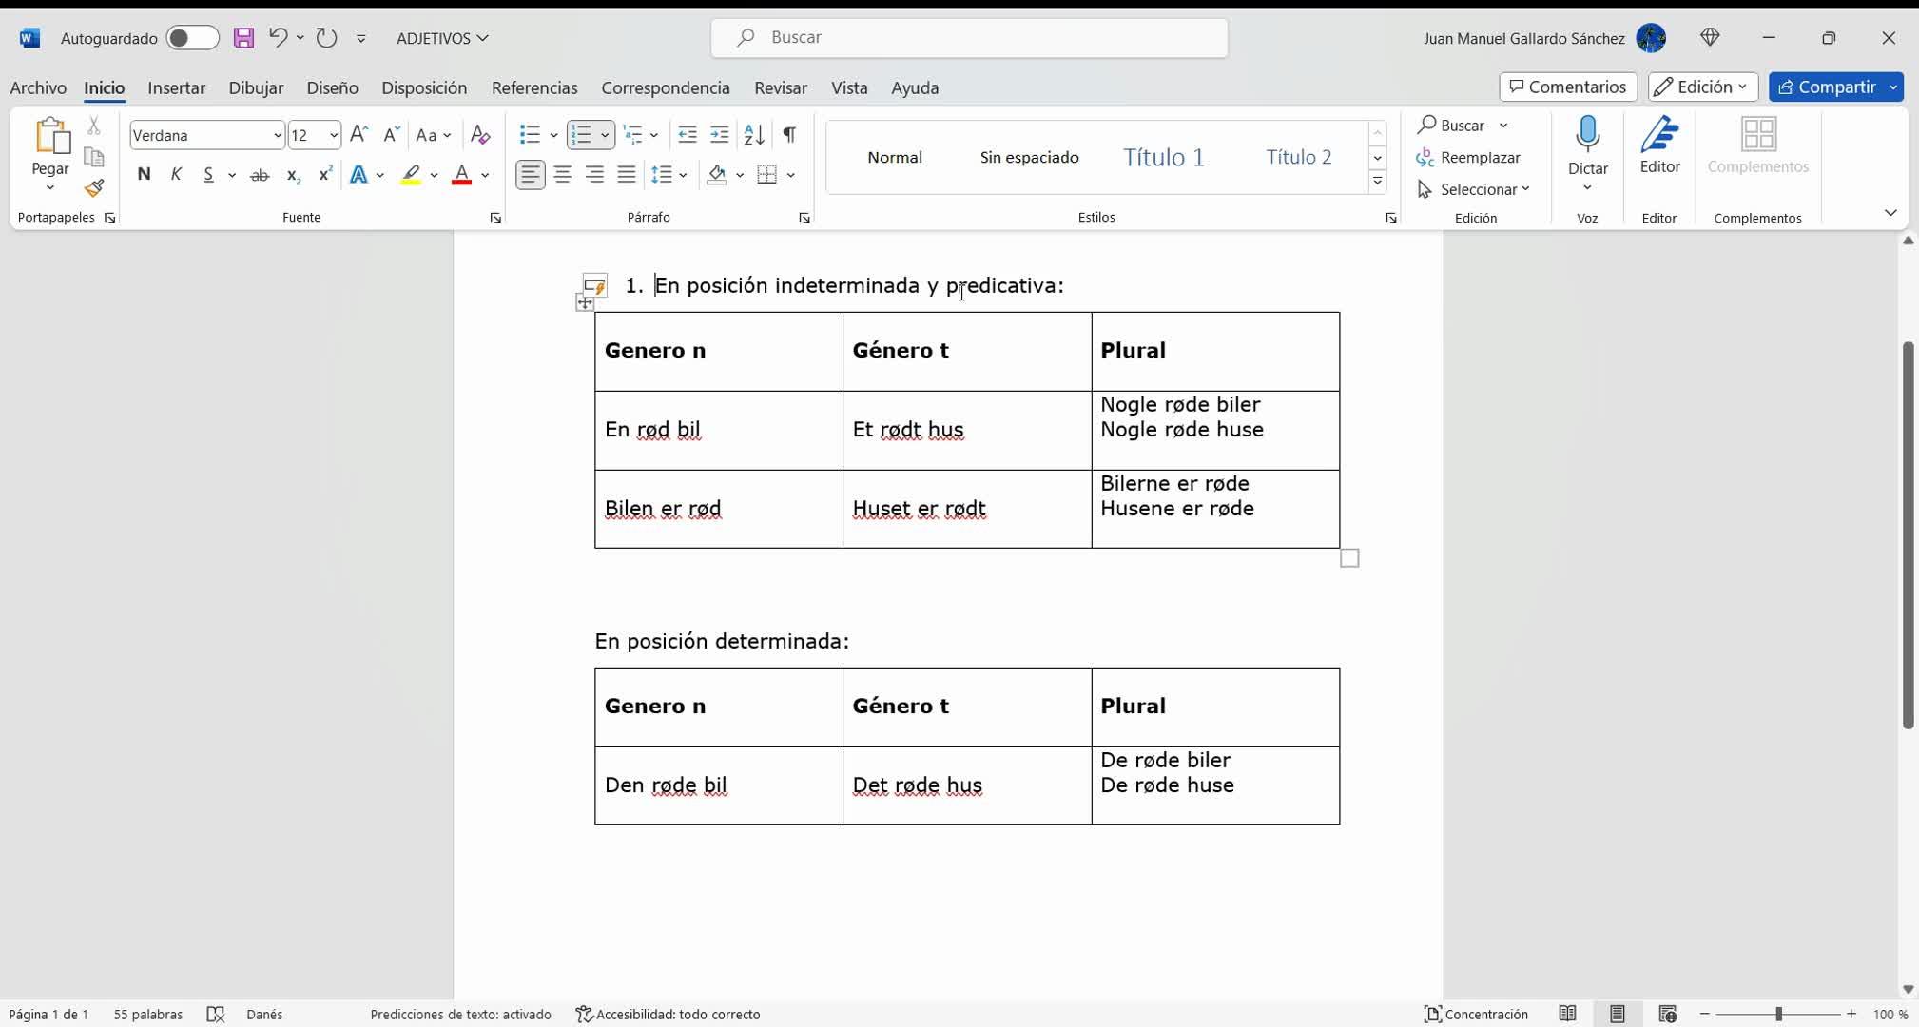Toggle the Autoguardado switch
Screen dimensions: 1919x1027
191,38
